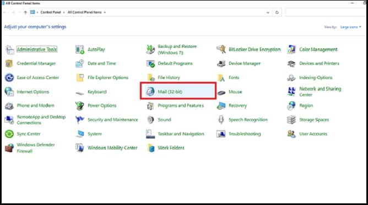Image resolution: width=368 pixels, height=205 pixels.
Task: Open the Region icon
Action: point(291,106)
